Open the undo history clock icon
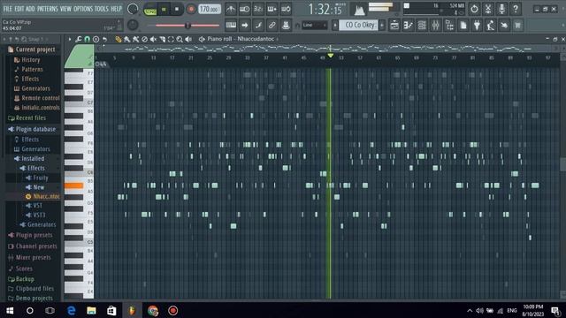The height and width of the screenshot is (318, 566). 474,9
